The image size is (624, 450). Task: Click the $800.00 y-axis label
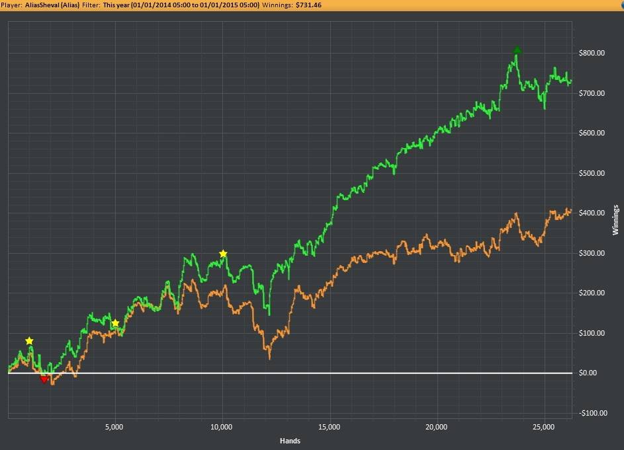coord(592,53)
